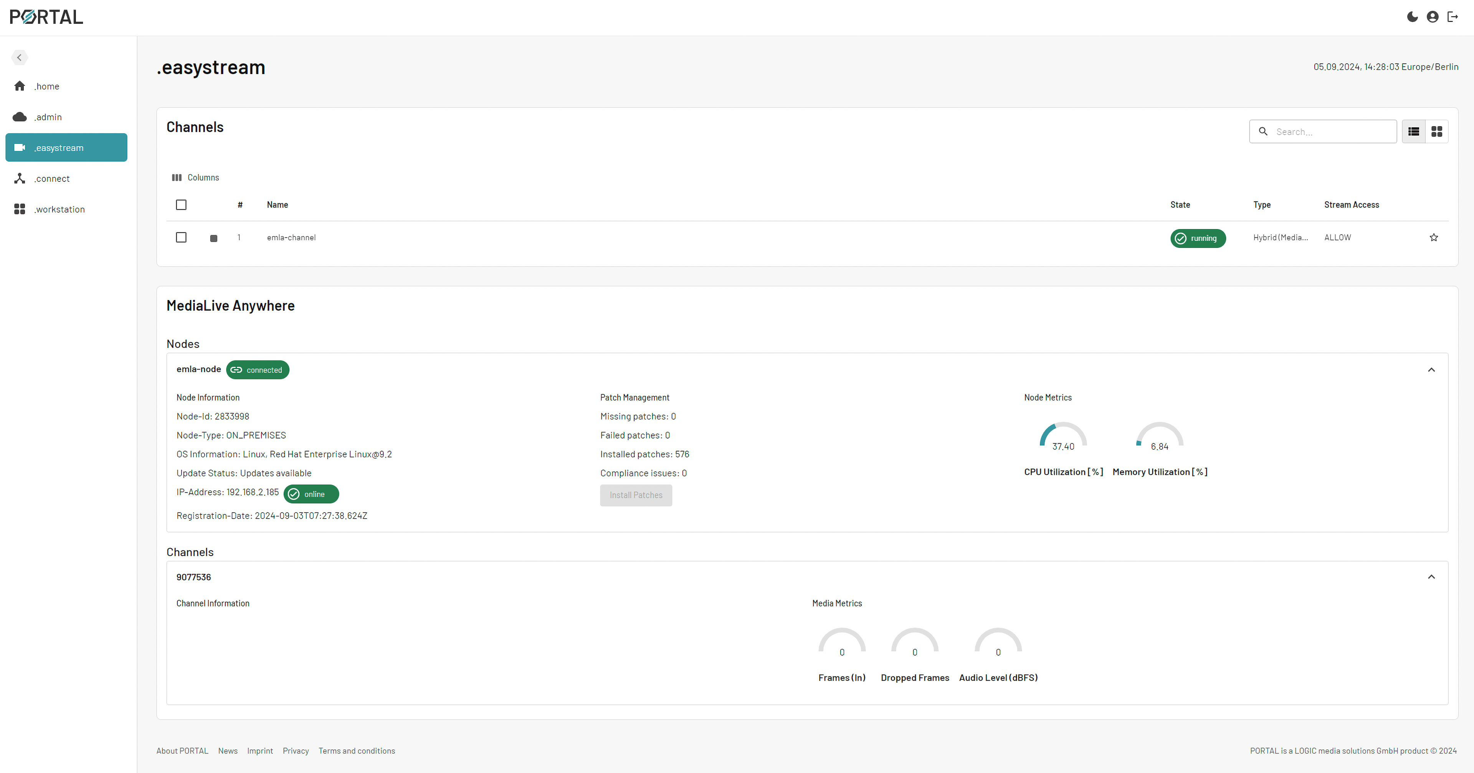Click the CPU Utilization gauge

[1063, 437]
